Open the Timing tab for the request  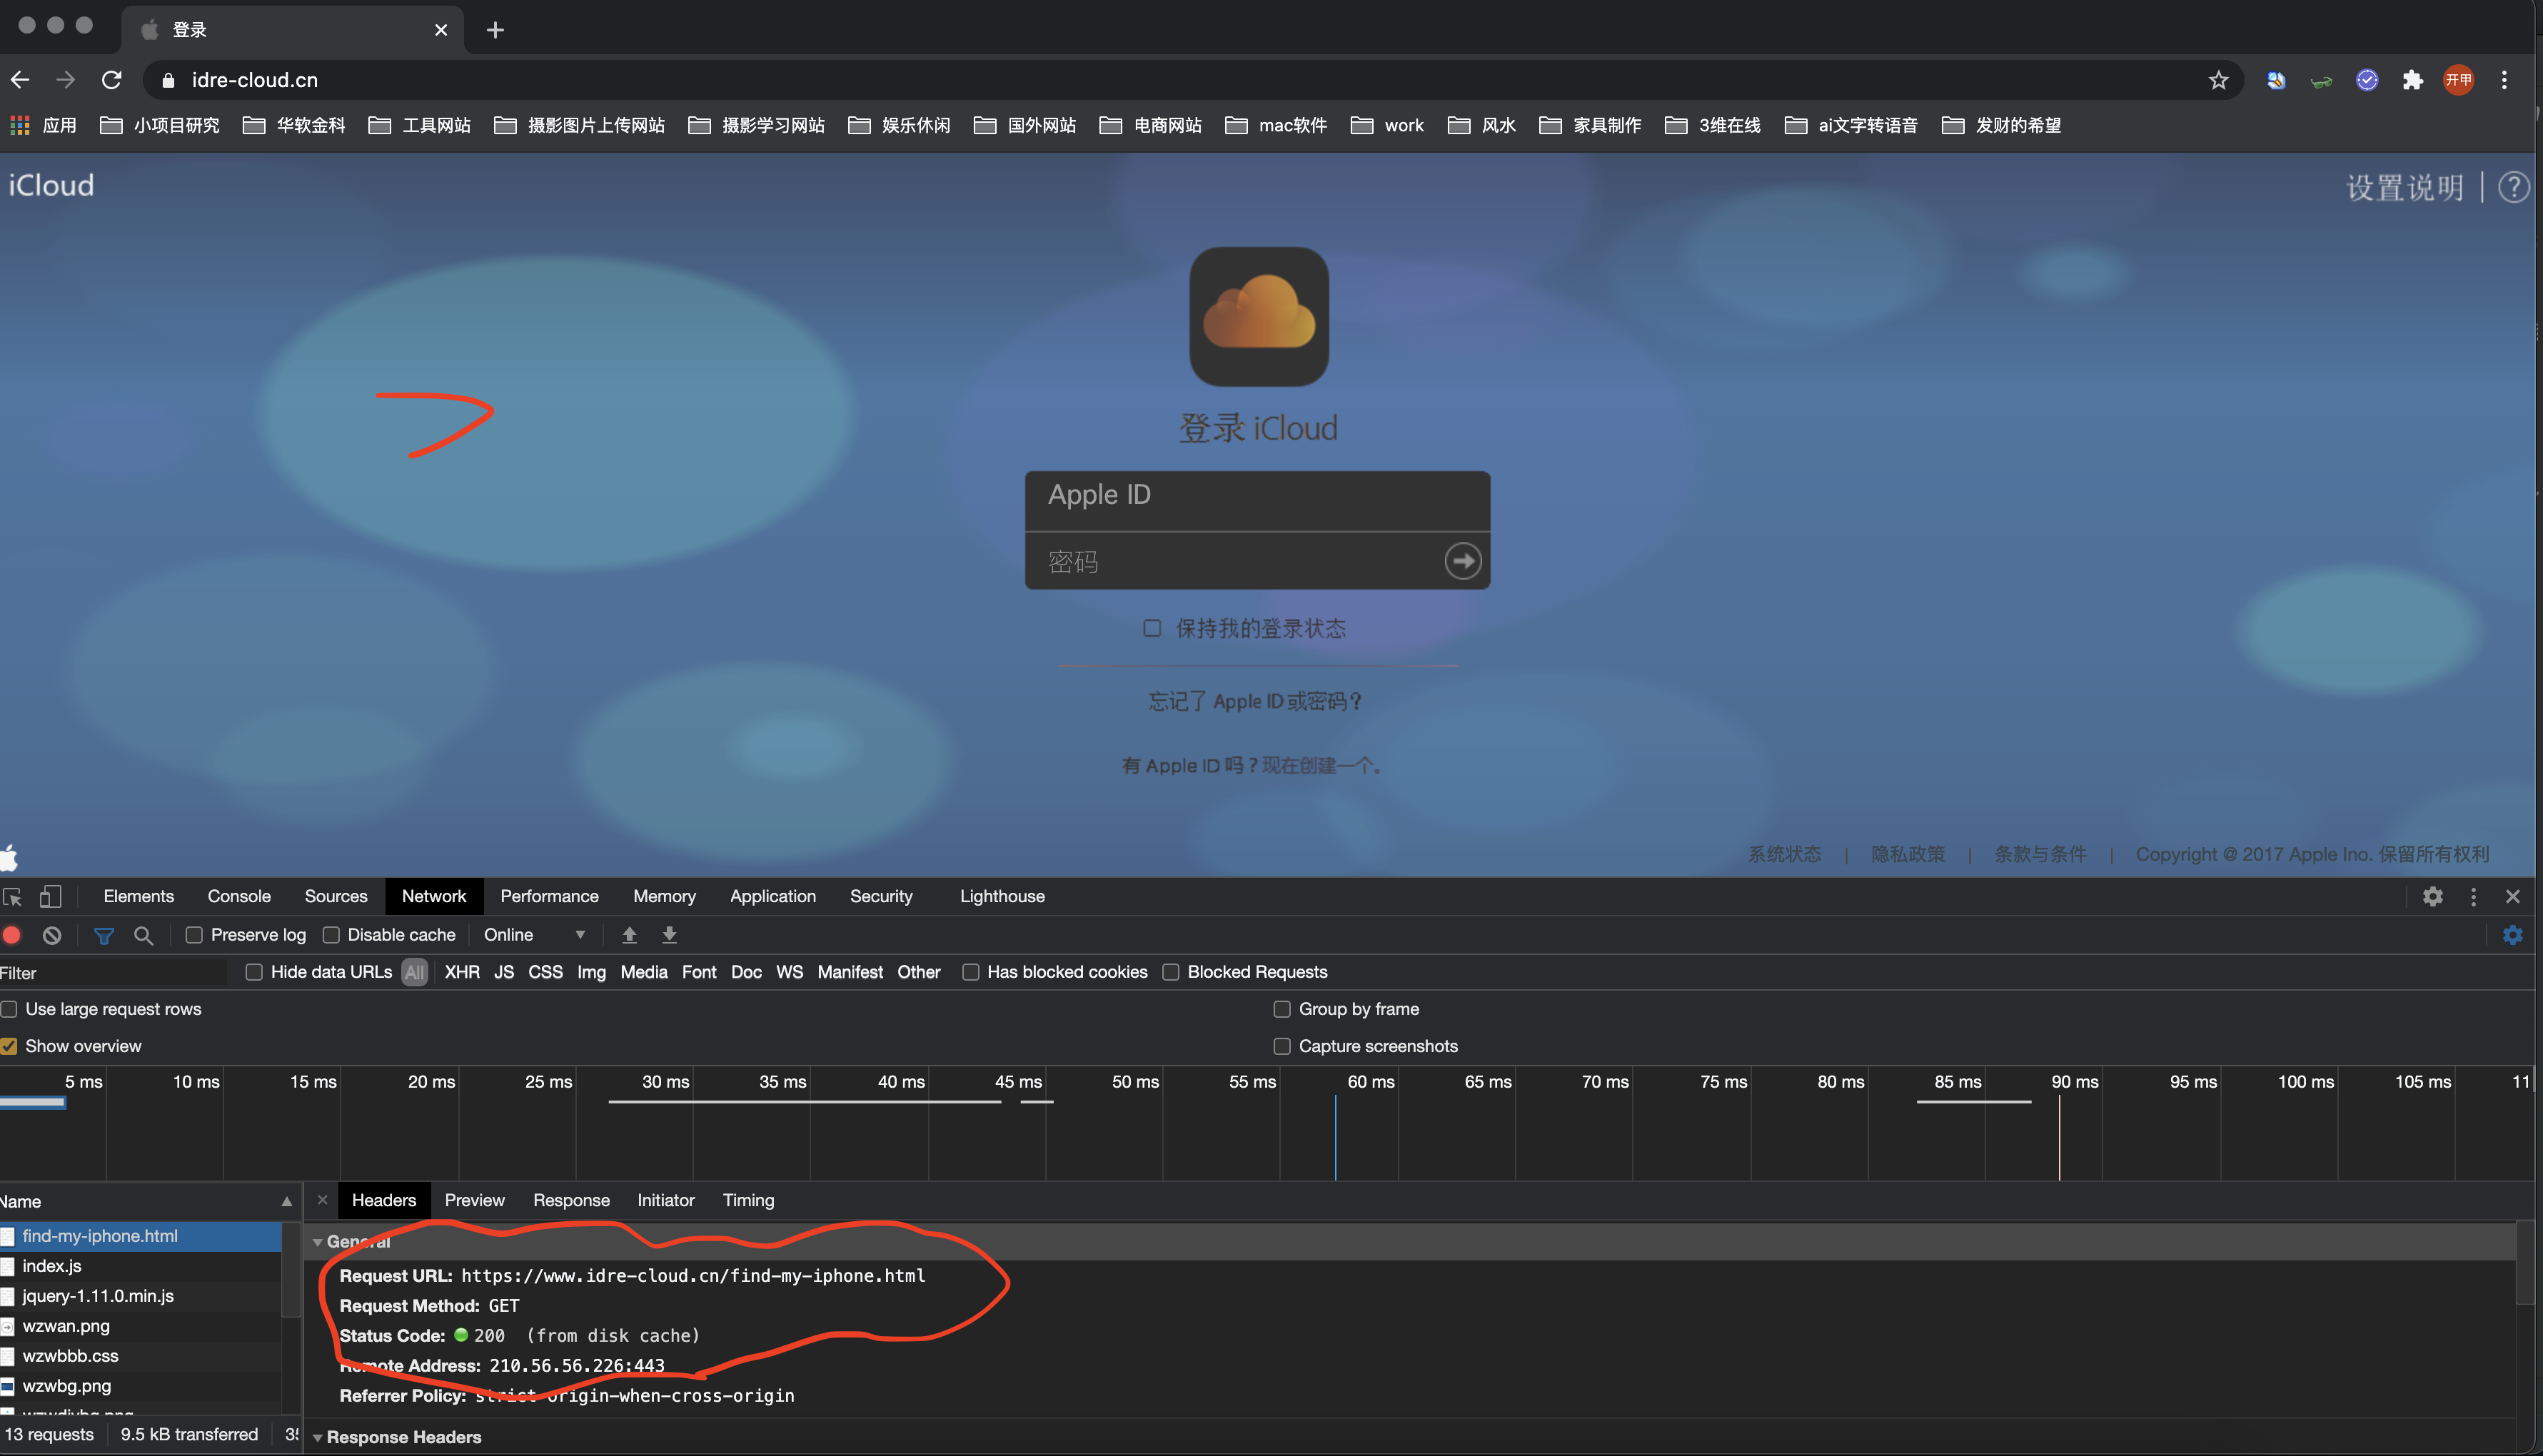click(748, 1200)
